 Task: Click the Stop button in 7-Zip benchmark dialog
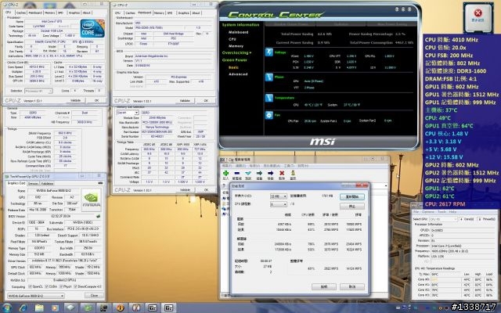[351, 207]
